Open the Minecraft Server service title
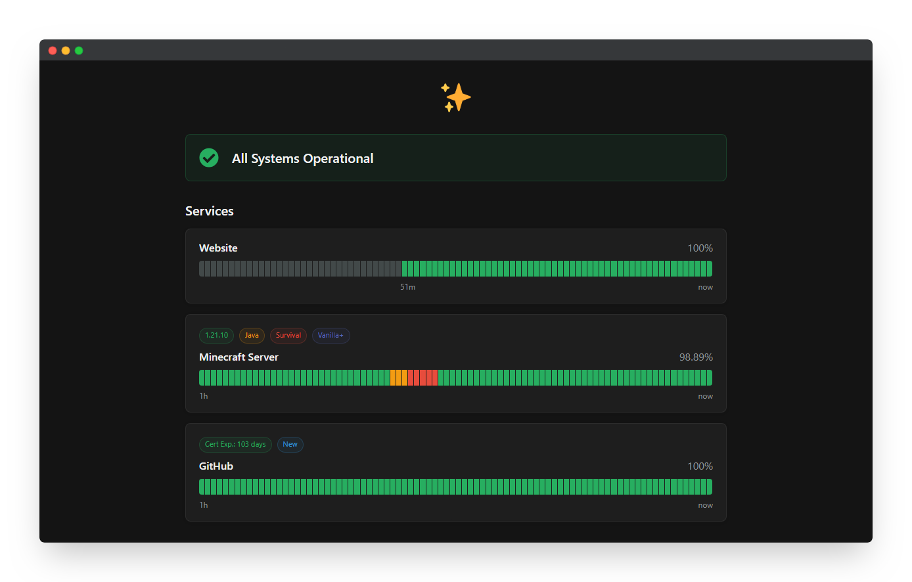Viewport: 912px width, 582px height. click(x=239, y=357)
